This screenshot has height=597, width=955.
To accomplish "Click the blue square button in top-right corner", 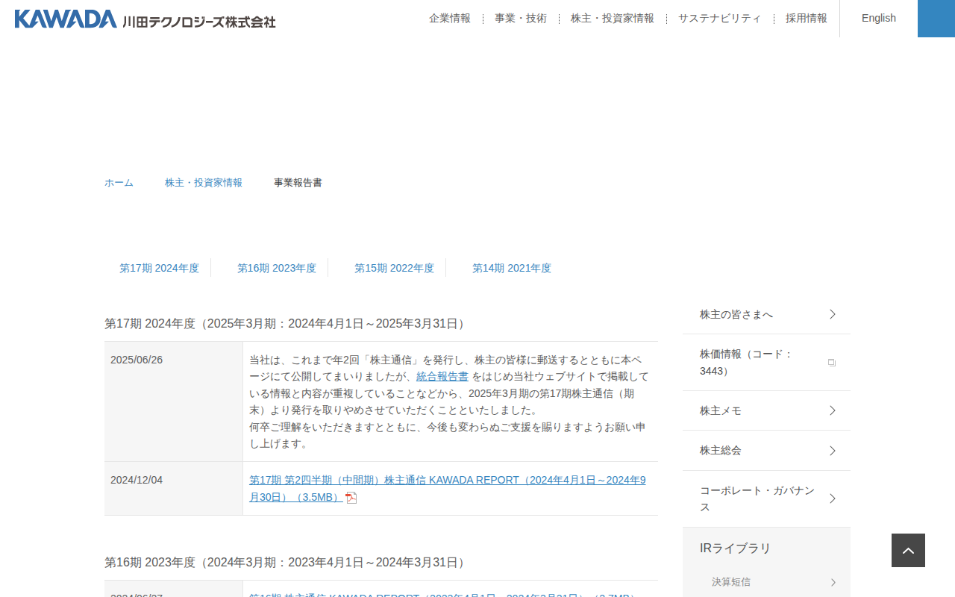I will 936,19.
